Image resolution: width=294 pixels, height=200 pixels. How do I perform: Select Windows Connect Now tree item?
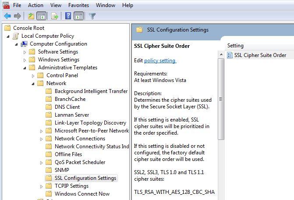82,193
